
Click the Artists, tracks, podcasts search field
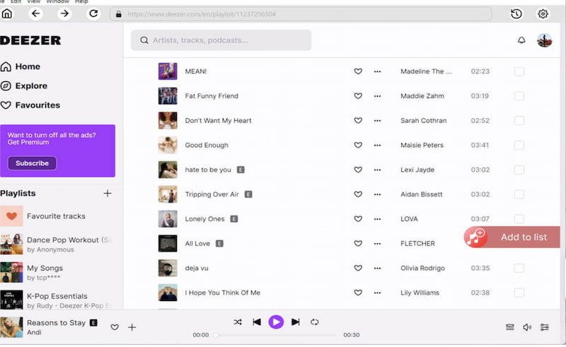tap(221, 40)
